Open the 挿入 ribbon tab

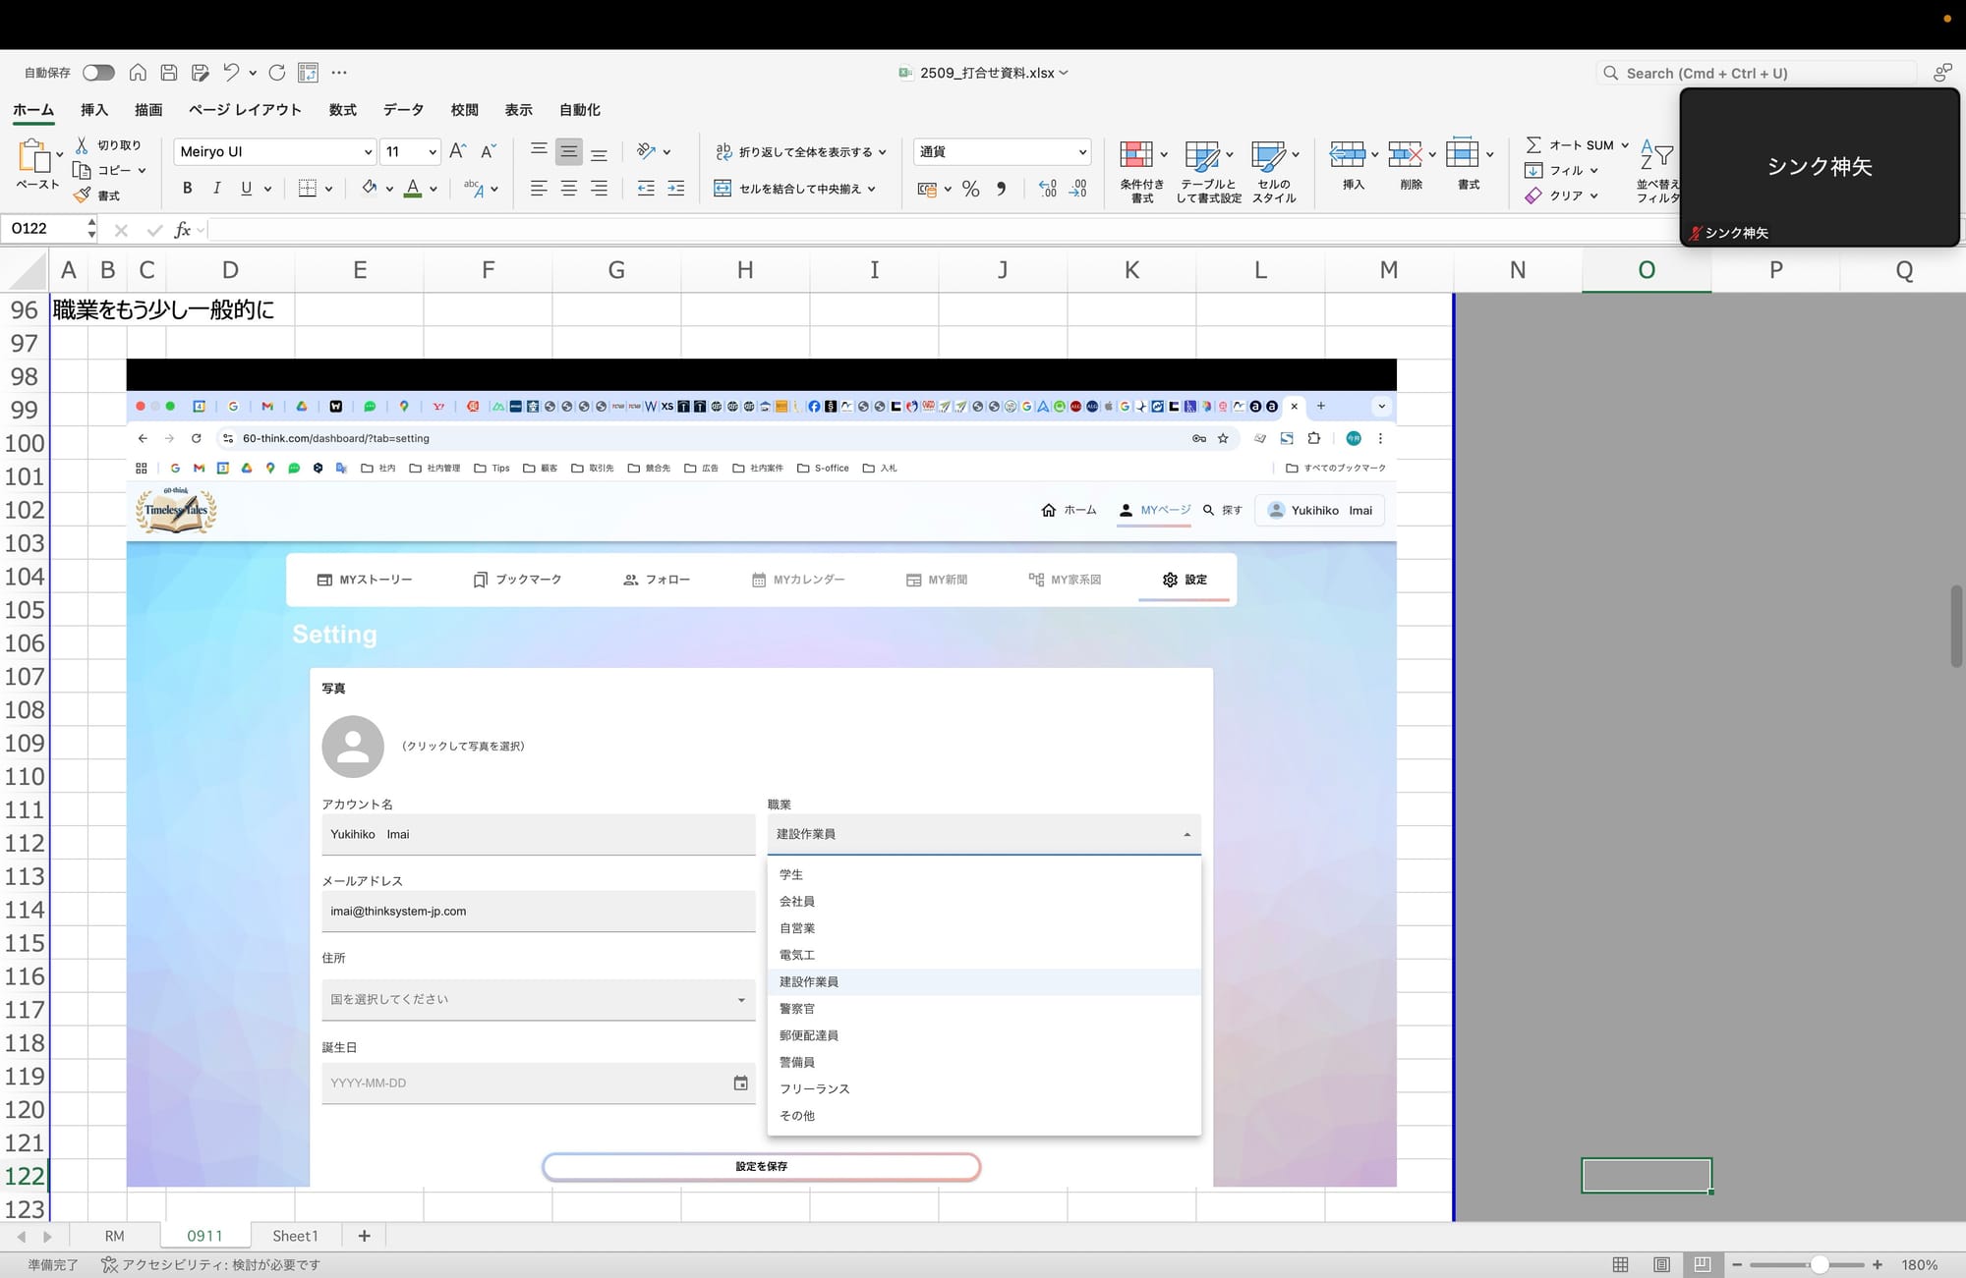tap(94, 110)
